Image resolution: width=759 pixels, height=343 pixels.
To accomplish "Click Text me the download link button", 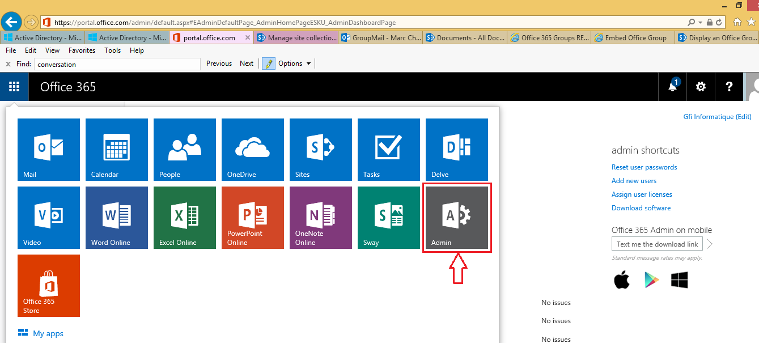I will click(x=658, y=244).
